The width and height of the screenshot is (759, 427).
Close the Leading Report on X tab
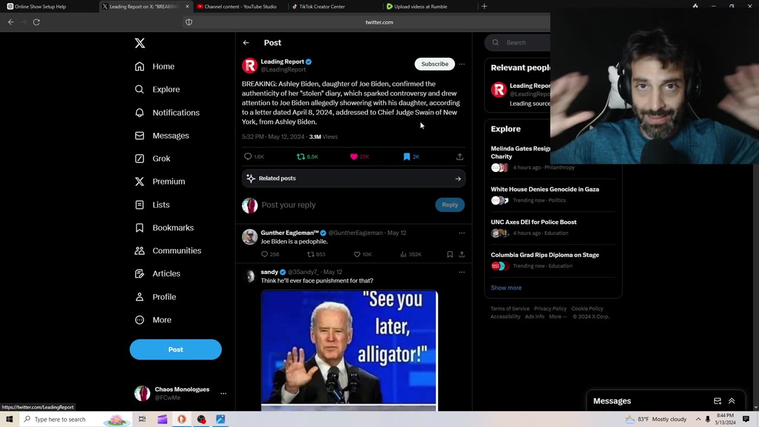click(187, 7)
